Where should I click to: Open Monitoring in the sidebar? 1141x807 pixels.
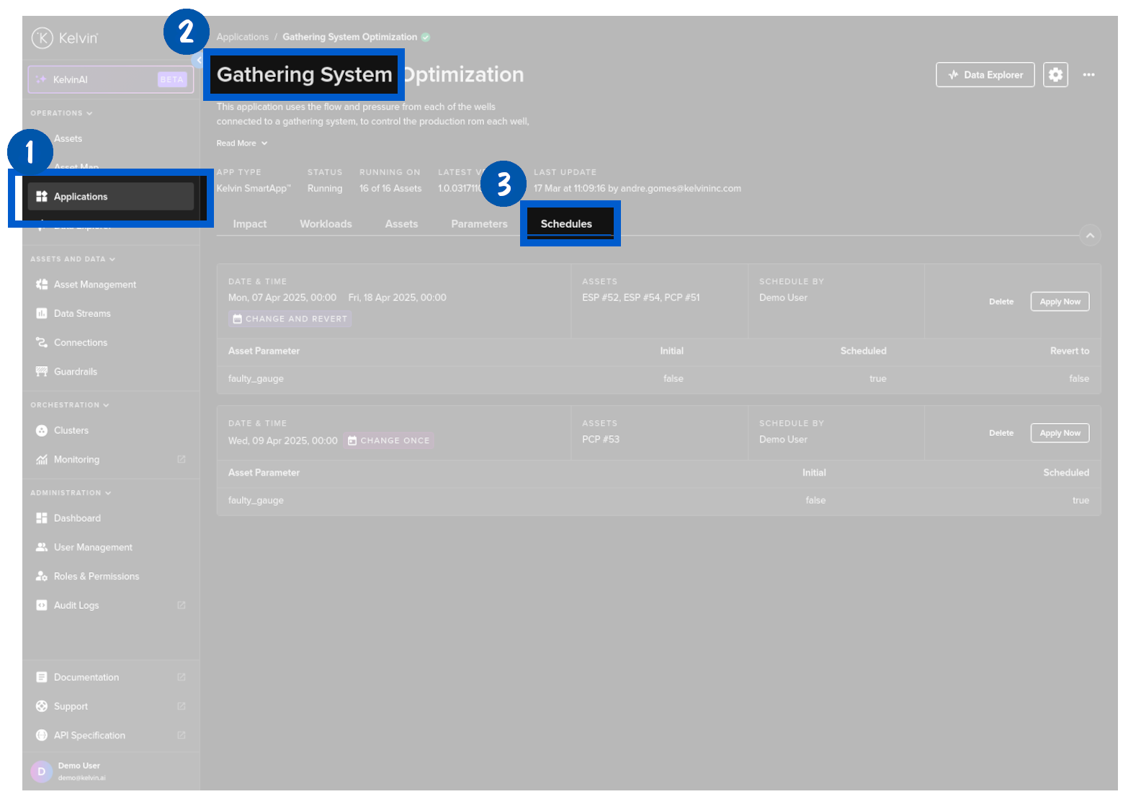[76, 460]
